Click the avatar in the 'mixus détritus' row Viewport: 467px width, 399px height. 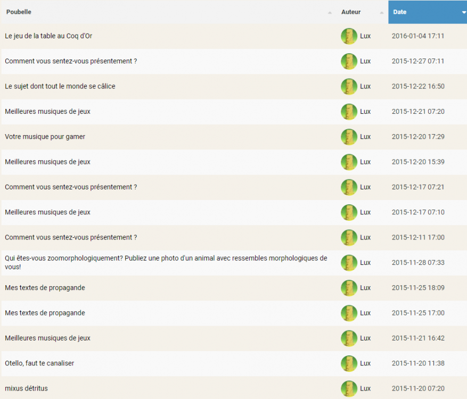point(349,388)
